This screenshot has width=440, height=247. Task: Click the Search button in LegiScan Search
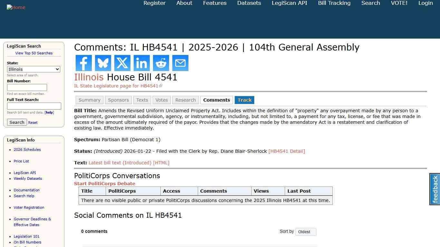pos(17,122)
